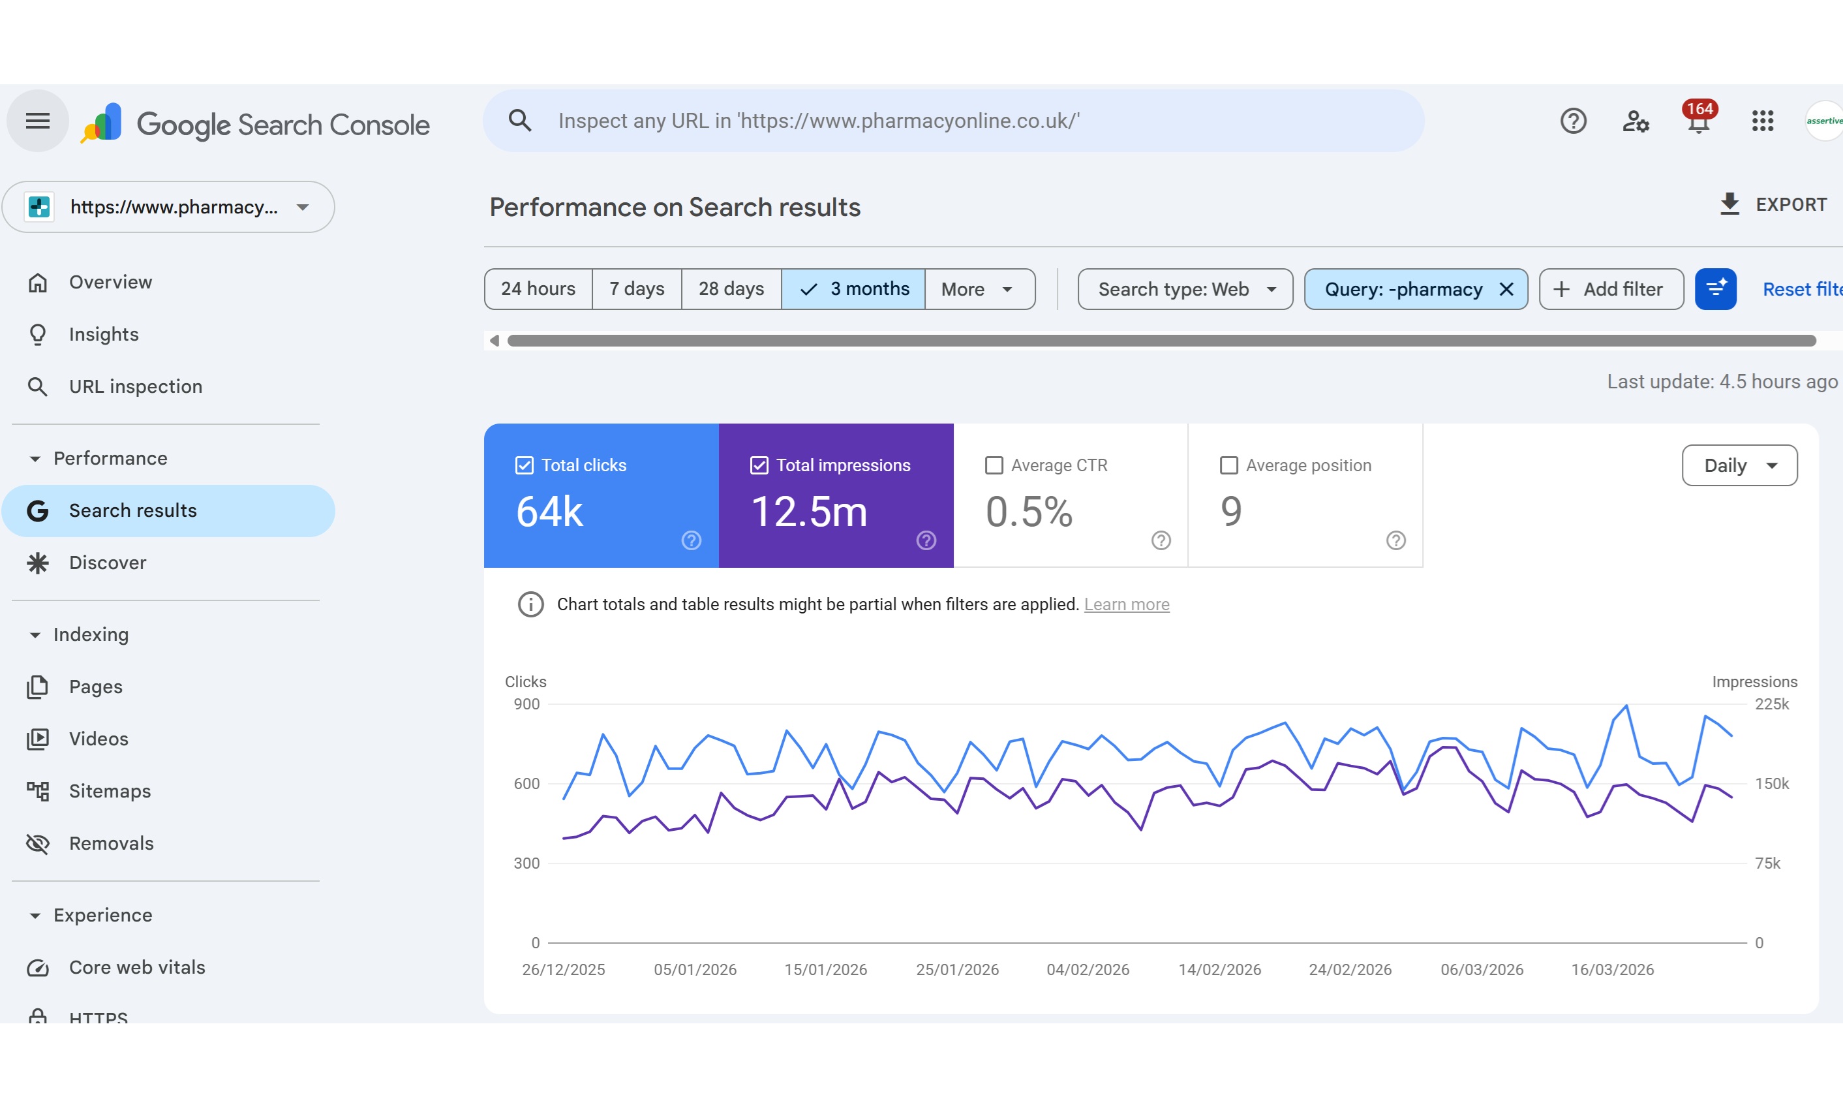Enable the Average position checkbox
The height and width of the screenshot is (1116, 1843).
pyautogui.click(x=1228, y=465)
